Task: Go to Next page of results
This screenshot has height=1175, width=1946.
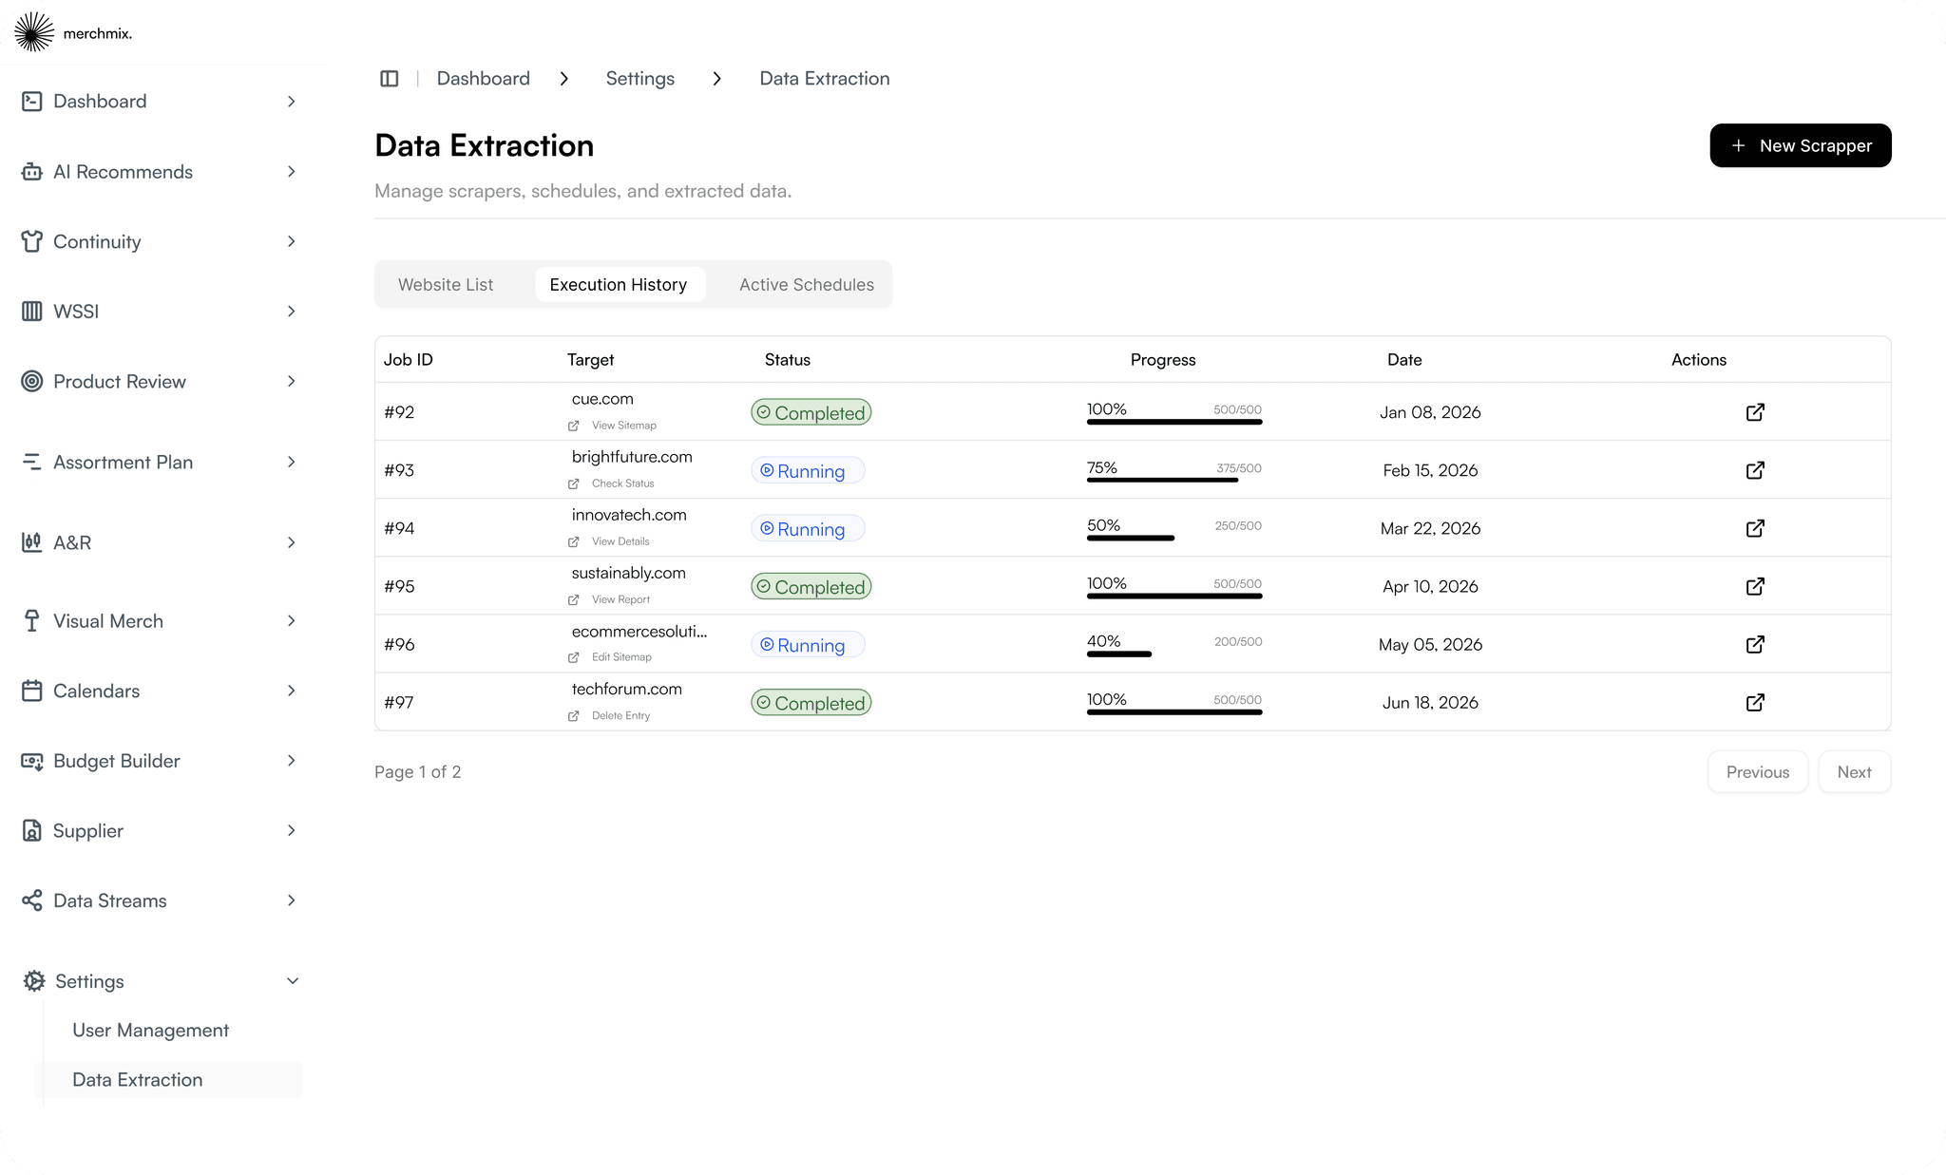Action: 1854,772
